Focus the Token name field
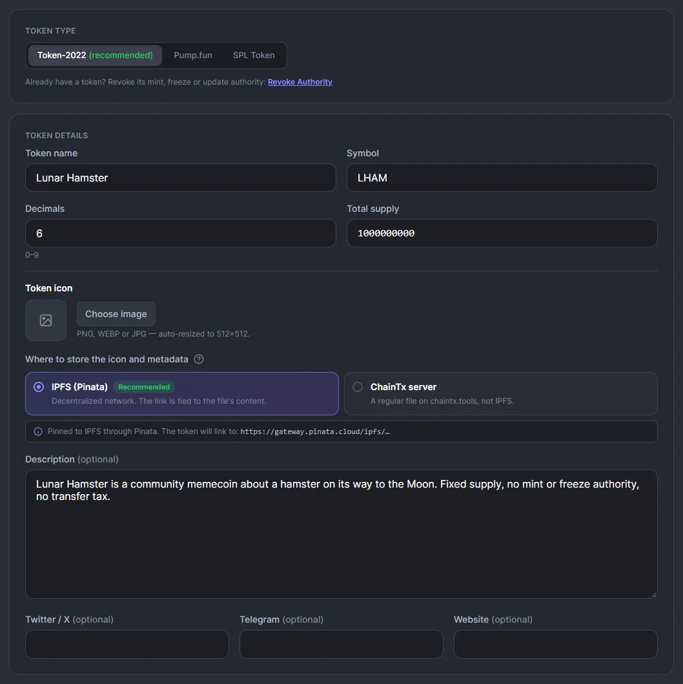683x684 pixels. (x=181, y=178)
